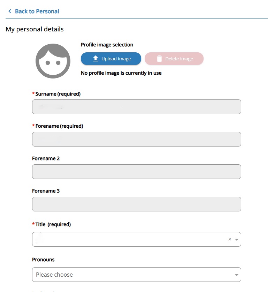This screenshot has width=274, height=292.
Task: Click the Pronouns dropdown arrow
Action: point(237,275)
